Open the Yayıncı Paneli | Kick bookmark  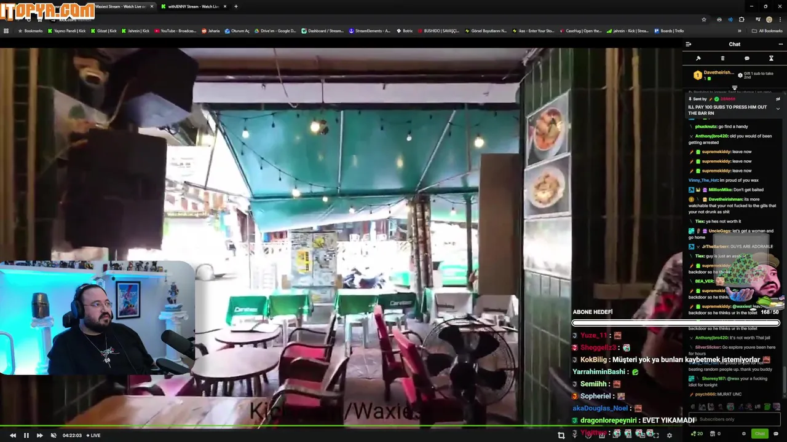pos(67,31)
